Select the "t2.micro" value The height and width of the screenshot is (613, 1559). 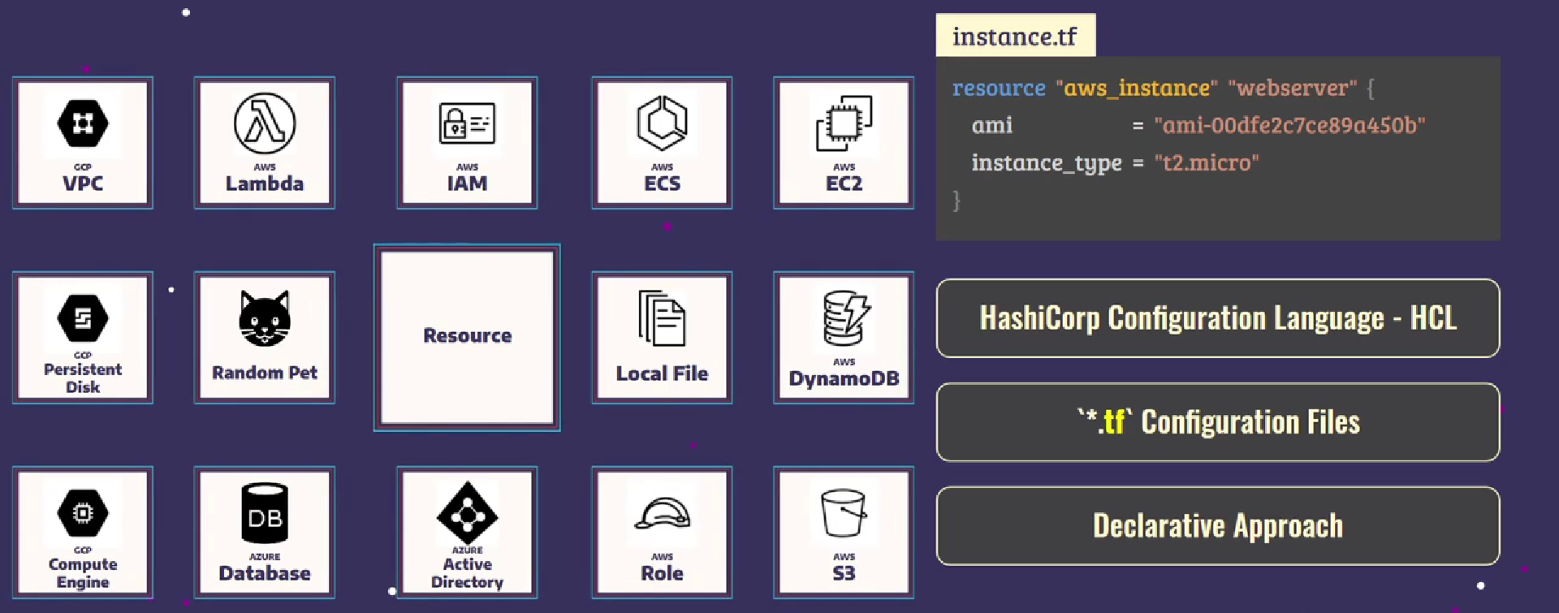(x=1207, y=162)
